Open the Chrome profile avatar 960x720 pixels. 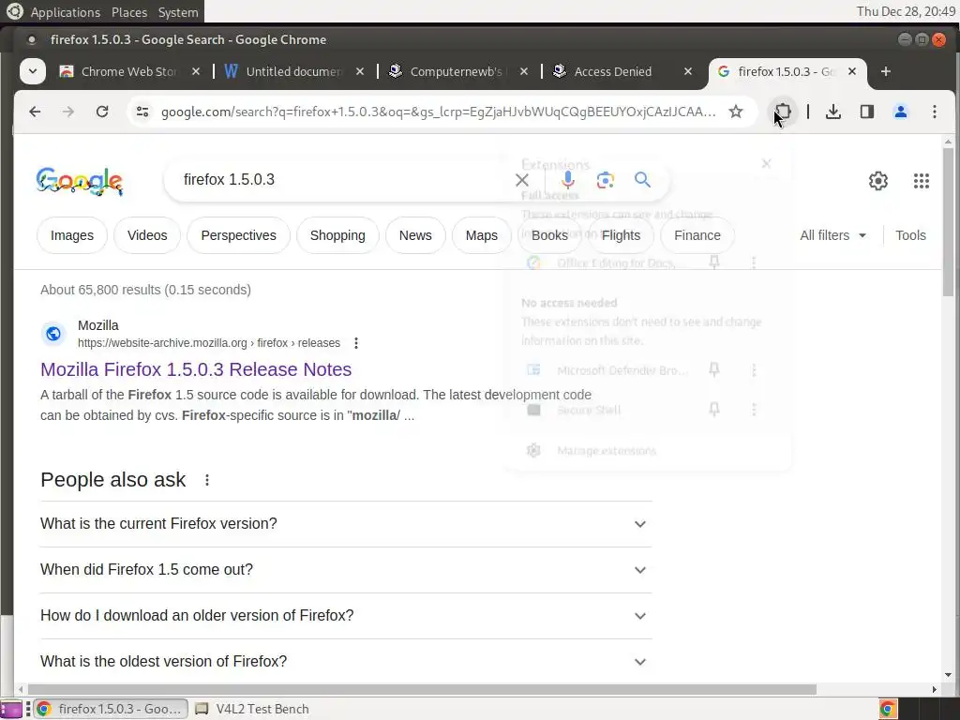point(901,112)
